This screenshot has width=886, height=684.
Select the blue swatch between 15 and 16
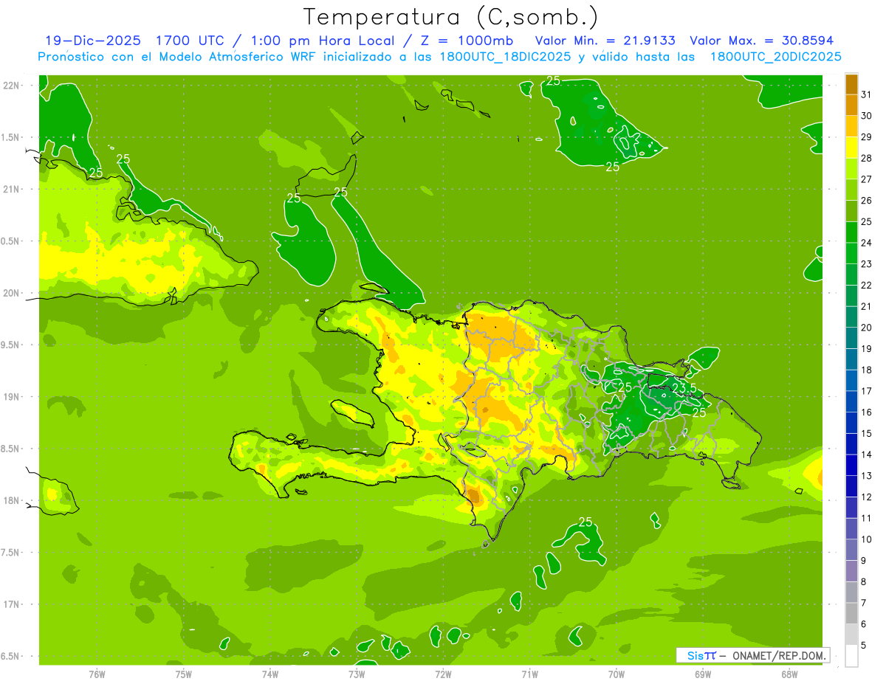[851, 423]
